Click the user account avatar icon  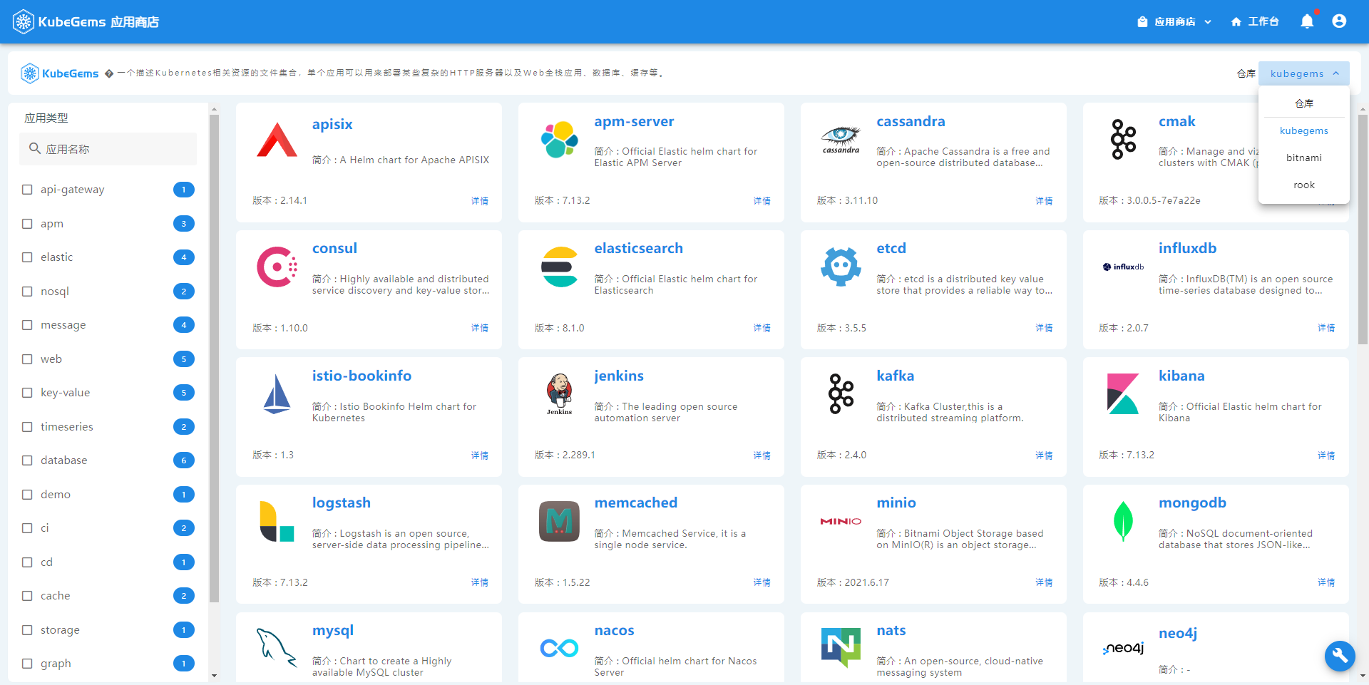[1339, 21]
